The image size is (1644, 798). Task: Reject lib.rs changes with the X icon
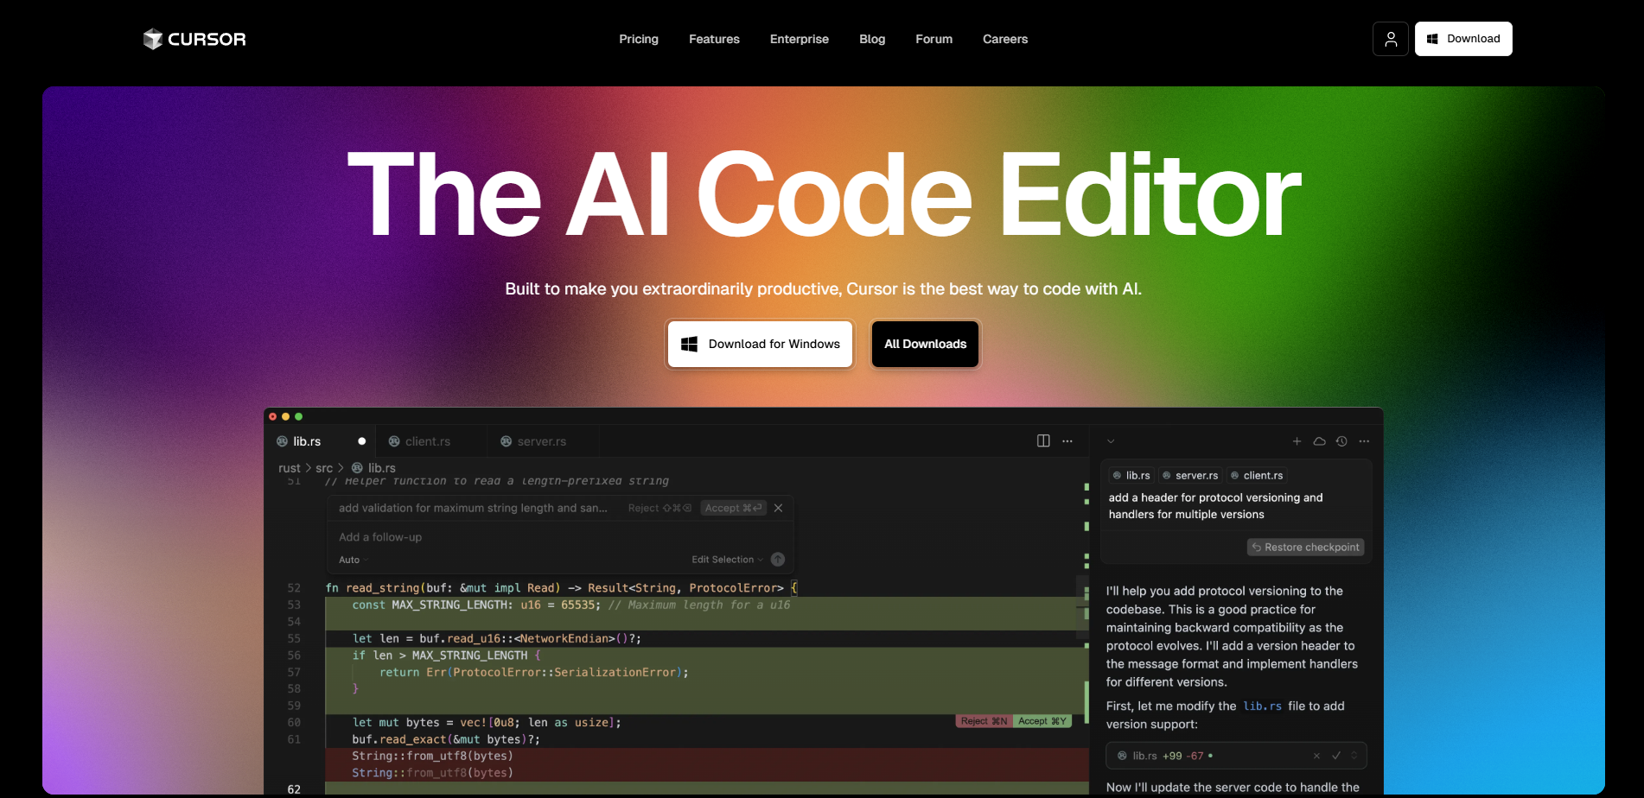[1316, 757]
